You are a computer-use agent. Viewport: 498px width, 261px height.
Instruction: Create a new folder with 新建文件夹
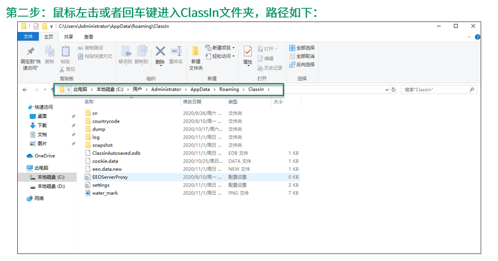point(196,58)
